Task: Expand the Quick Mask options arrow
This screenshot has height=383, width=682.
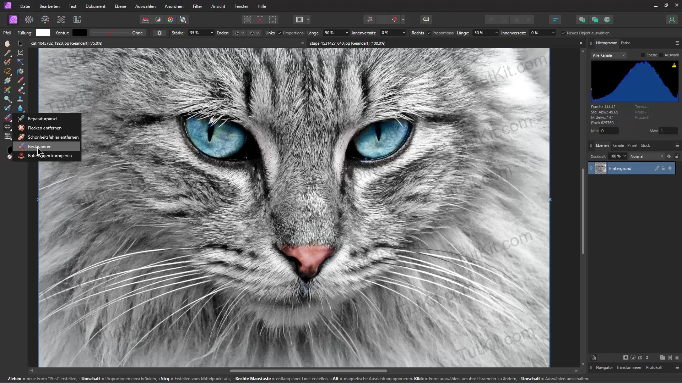Action: [308, 20]
